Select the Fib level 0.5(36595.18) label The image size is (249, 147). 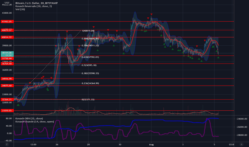coord(89,65)
